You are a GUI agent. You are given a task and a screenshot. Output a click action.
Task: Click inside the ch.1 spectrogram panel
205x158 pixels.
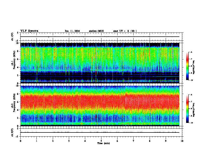(x=100, y=63)
